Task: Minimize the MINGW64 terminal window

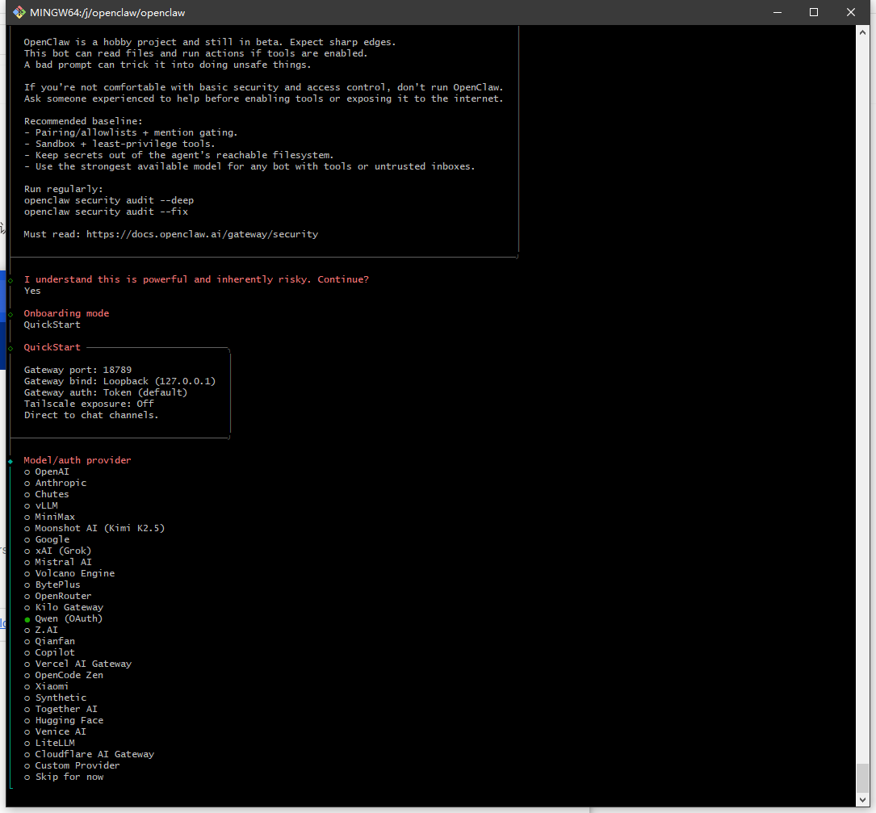Action: [x=777, y=12]
